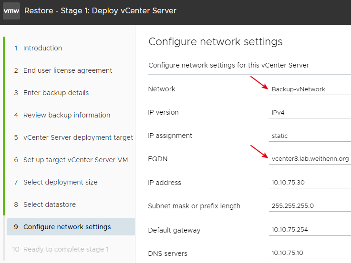Click the IP version label

[x=163, y=112]
